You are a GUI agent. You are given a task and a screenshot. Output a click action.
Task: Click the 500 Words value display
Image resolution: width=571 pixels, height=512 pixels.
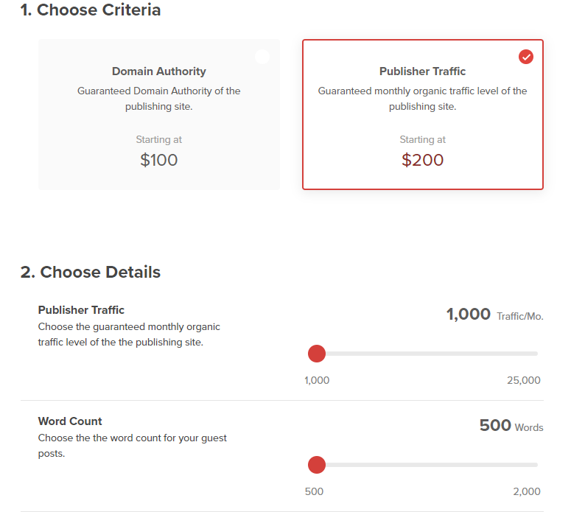[x=511, y=425]
